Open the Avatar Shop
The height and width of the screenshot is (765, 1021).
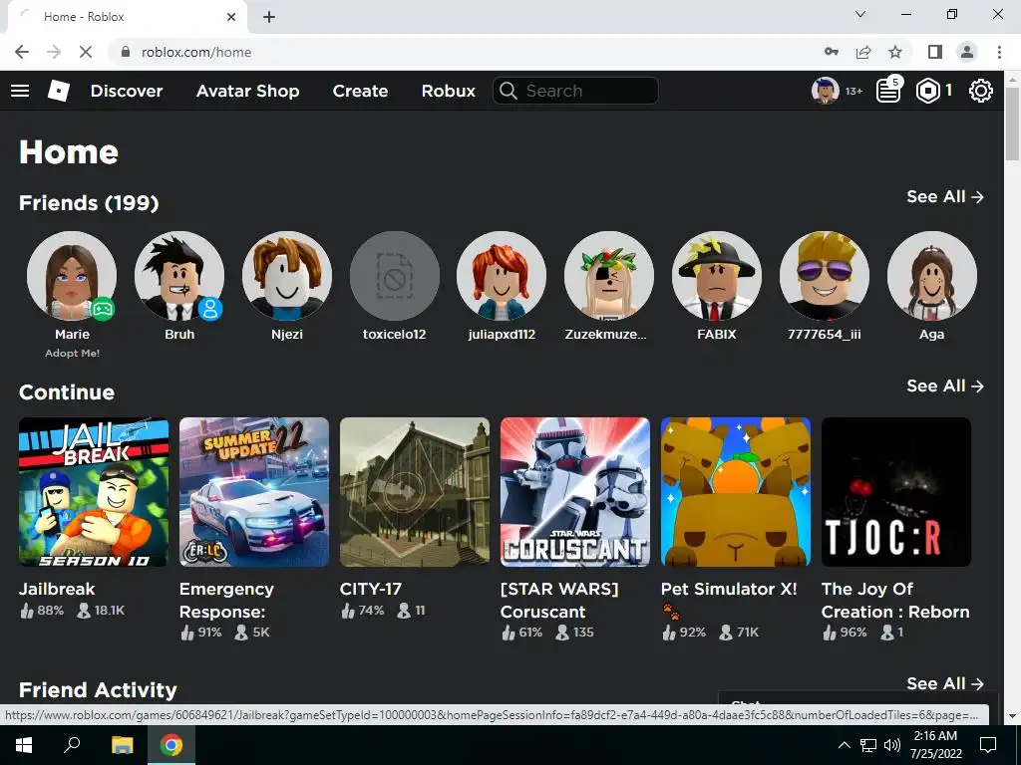(248, 91)
